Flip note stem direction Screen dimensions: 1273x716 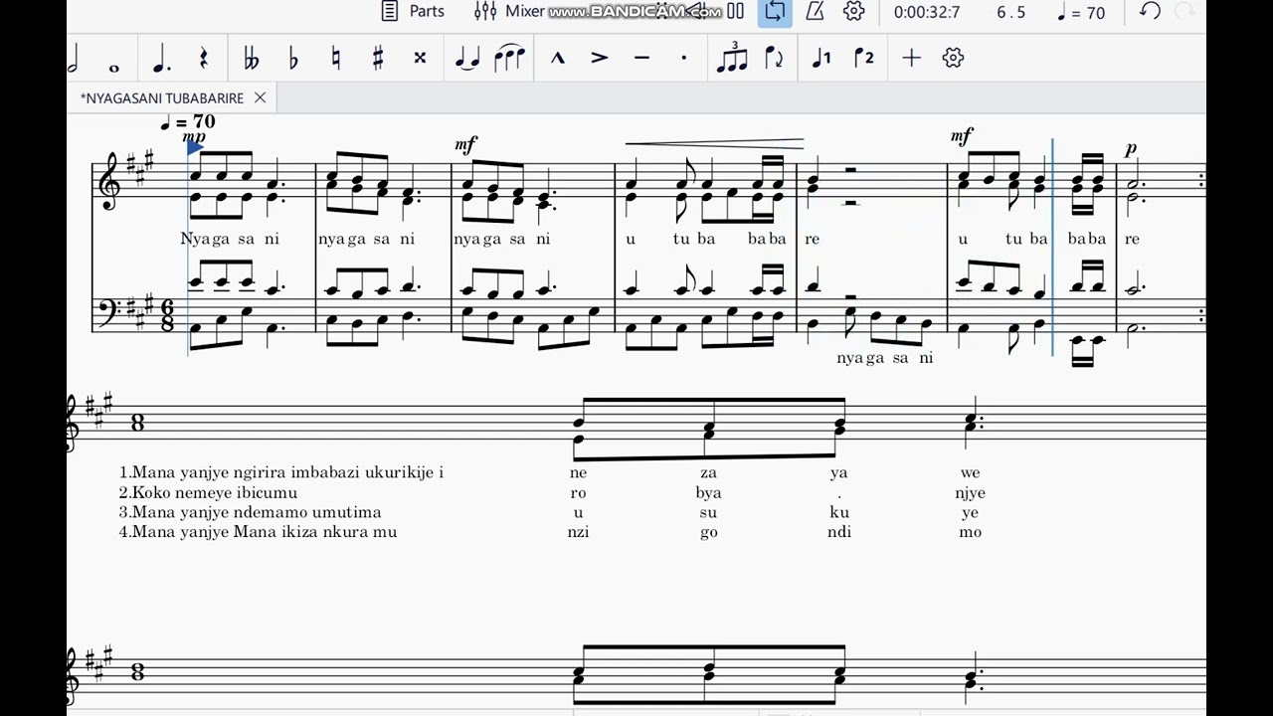point(774,59)
